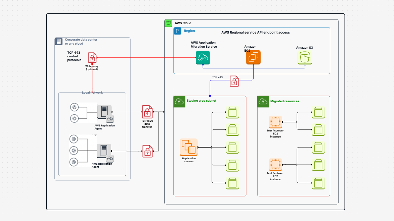The width and height of the screenshot is (394, 221).
Task: Click the bottom disk in the three-disk group
Action: click(x=74, y=162)
